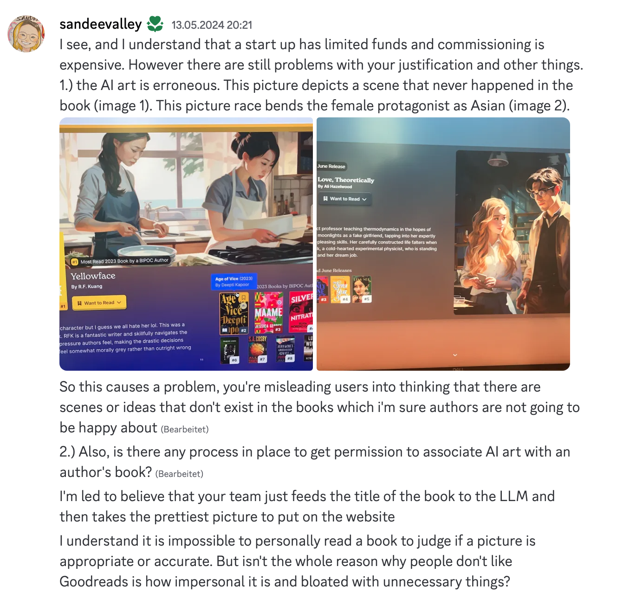Click the Age of Vice (2023) tooltip
Image resolution: width=623 pixels, height=605 pixels.
coord(234,282)
